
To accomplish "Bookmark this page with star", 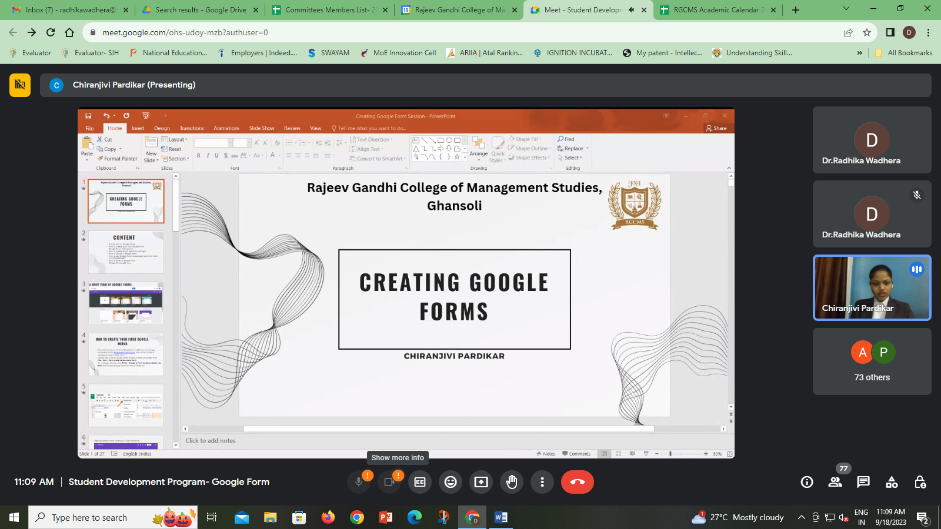I will 867,32.
